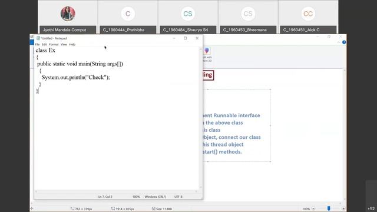
Task: Click the line 'class Ex' in Notepad
Action: click(45, 50)
